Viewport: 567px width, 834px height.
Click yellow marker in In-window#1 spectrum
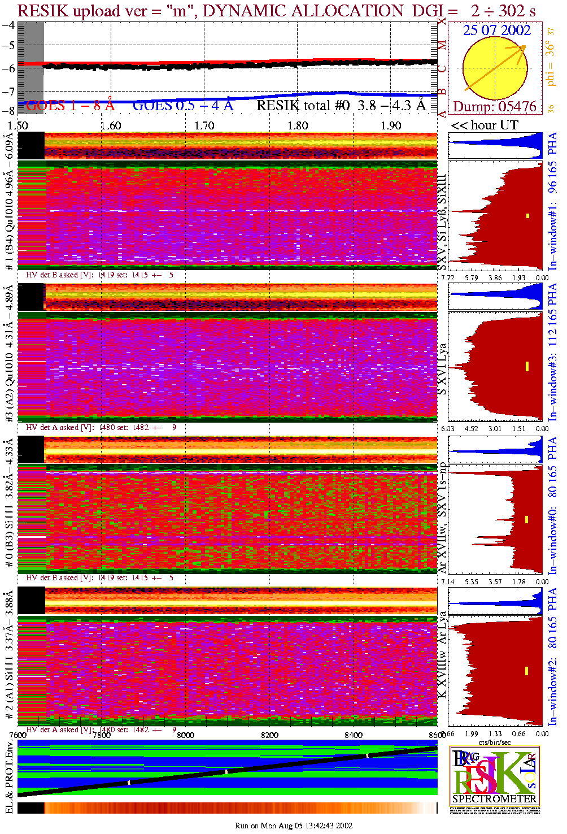527,215
